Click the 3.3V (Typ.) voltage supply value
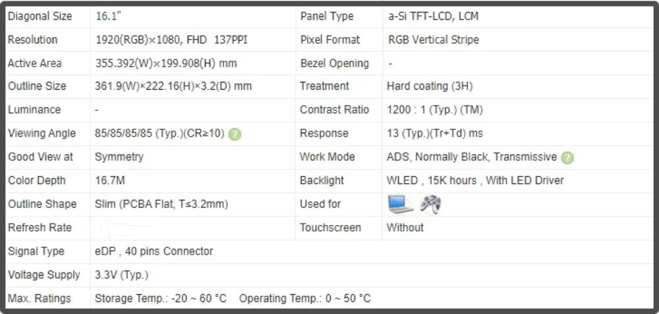Viewport: 659px width, 314px height. point(121,275)
